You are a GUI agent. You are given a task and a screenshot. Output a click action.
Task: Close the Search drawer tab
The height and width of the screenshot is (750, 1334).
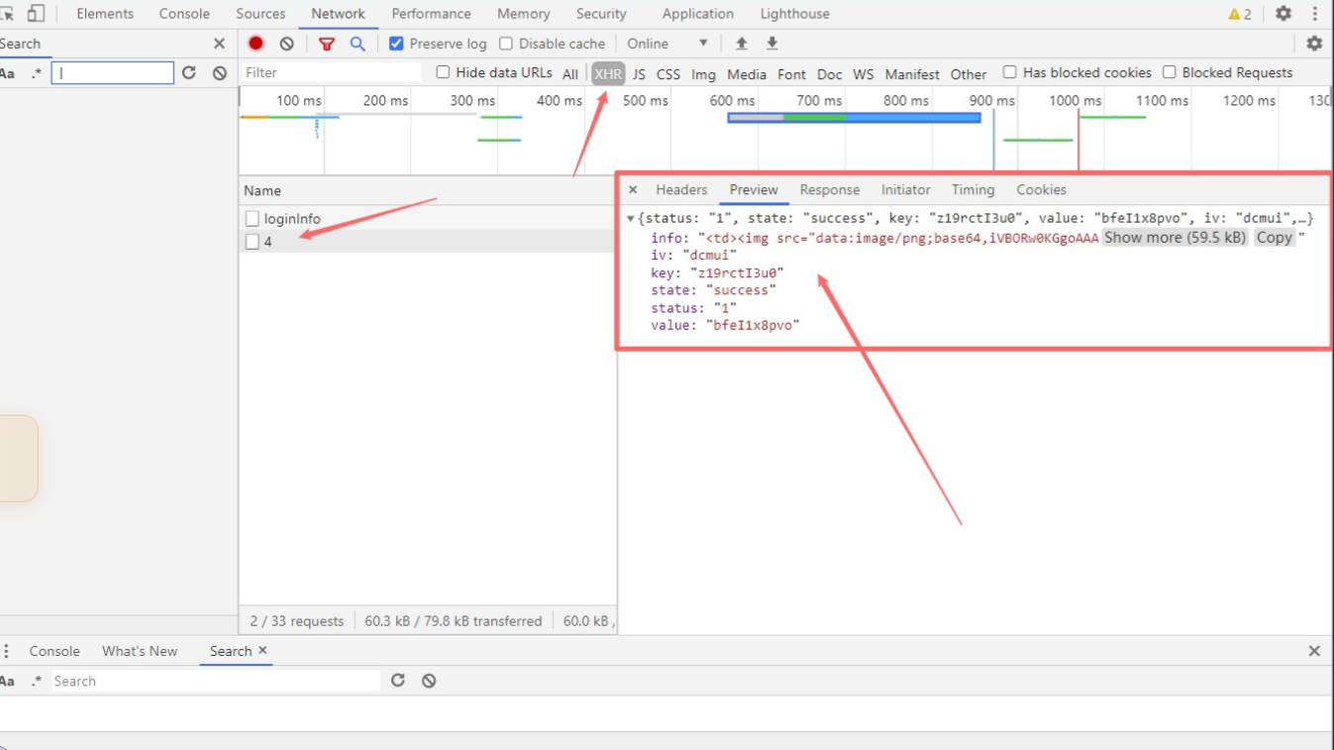coord(262,650)
